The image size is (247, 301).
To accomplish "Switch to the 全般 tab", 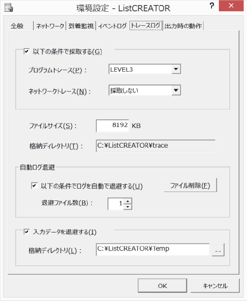I will click(17, 26).
